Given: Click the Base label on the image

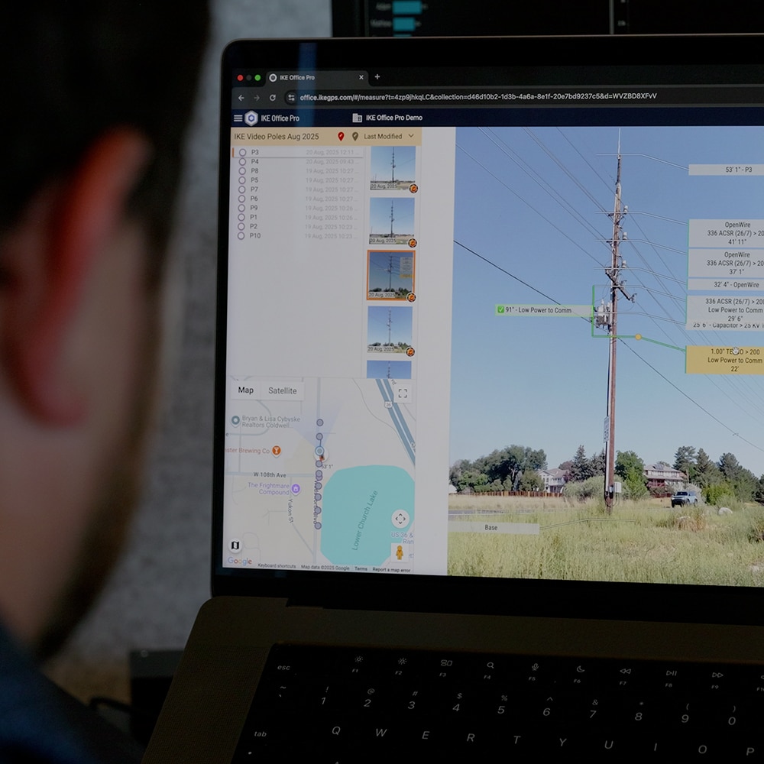Looking at the screenshot, I should tap(493, 528).
